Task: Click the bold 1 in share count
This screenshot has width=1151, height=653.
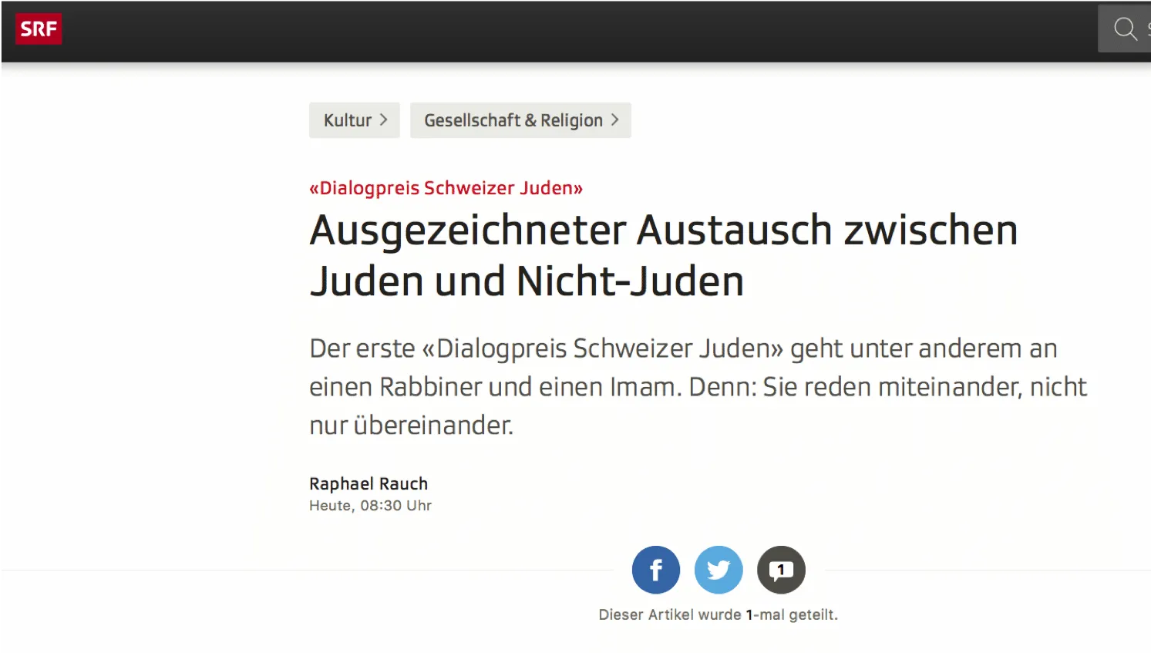Action: [749, 614]
